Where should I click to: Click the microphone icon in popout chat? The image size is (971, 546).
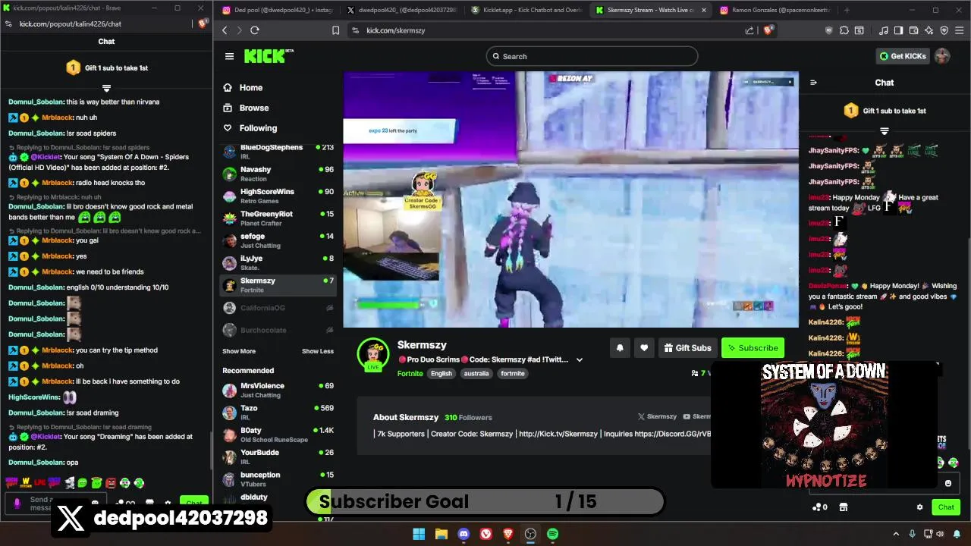[x=17, y=504]
